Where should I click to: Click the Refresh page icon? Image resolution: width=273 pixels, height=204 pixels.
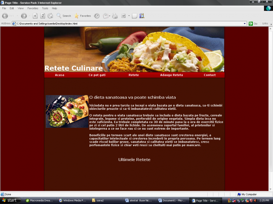pyautogui.click(x=42, y=16)
